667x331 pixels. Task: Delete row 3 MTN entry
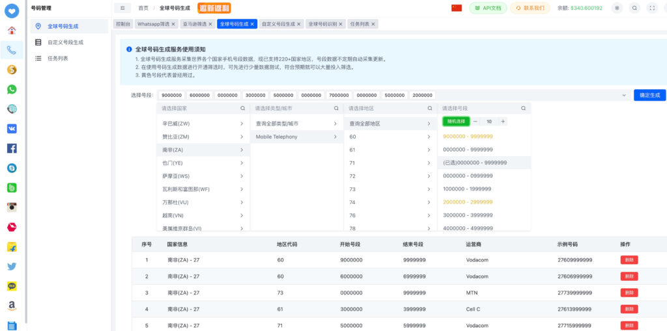629,293
